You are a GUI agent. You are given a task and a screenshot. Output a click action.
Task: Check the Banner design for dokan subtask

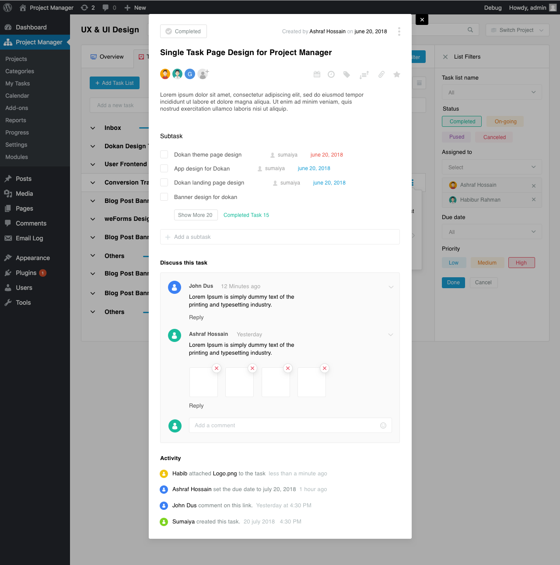coord(164,197)
